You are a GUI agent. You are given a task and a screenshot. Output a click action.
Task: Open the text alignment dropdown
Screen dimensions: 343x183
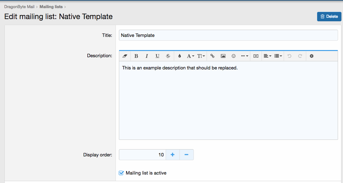tap(267, 56)
